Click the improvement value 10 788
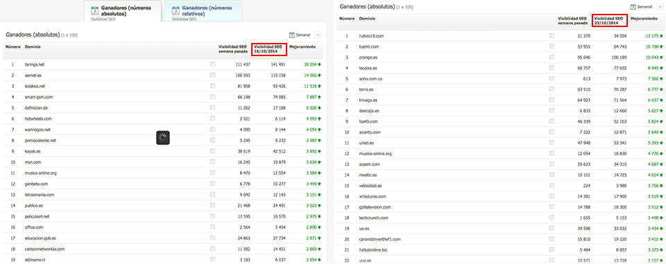666x264 pixels. (652, 46)
